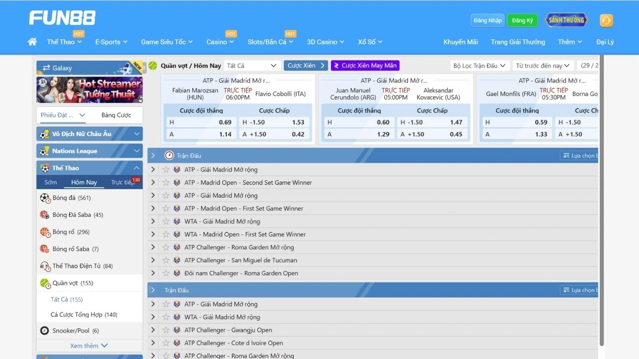Click the clock icon beside Trận Đấu
The image size is (639, 359).
[x=169, y=156]
